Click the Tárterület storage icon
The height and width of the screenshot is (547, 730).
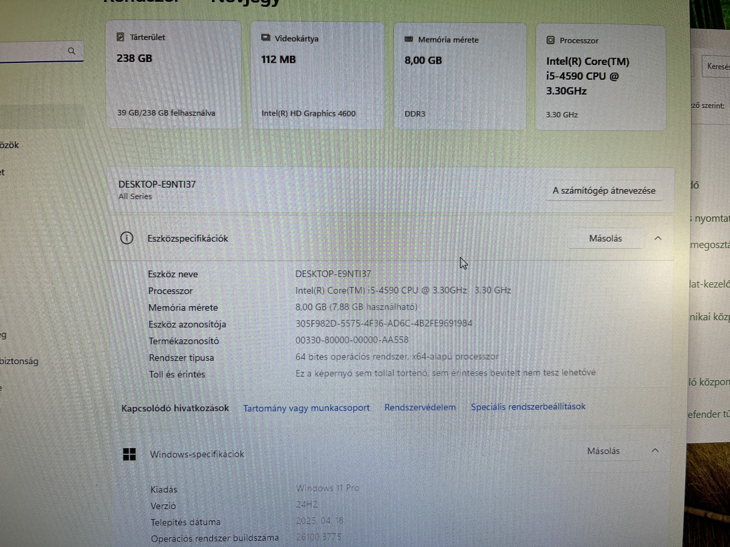pyautogui.click(x=121, y=37)
